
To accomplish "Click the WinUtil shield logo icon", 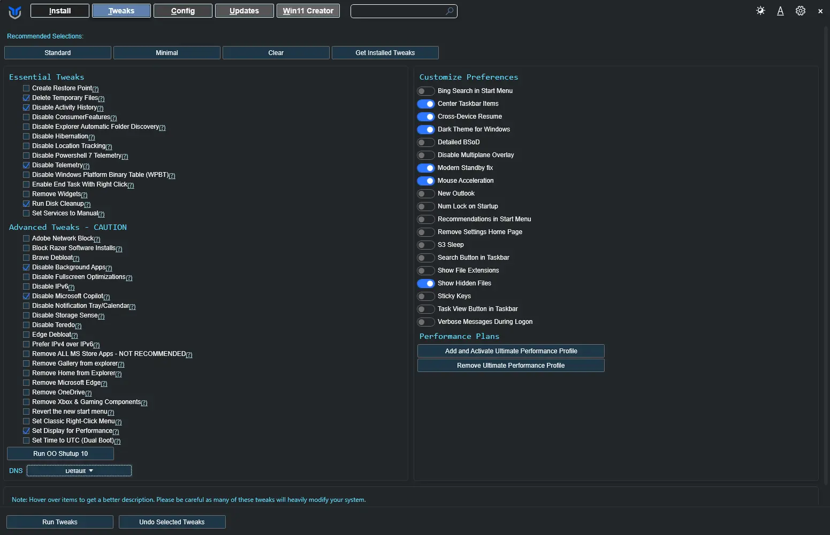I will coord(15,12).
